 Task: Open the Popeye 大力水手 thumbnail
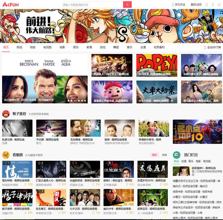pyautogui.click(x=157, y=65)
